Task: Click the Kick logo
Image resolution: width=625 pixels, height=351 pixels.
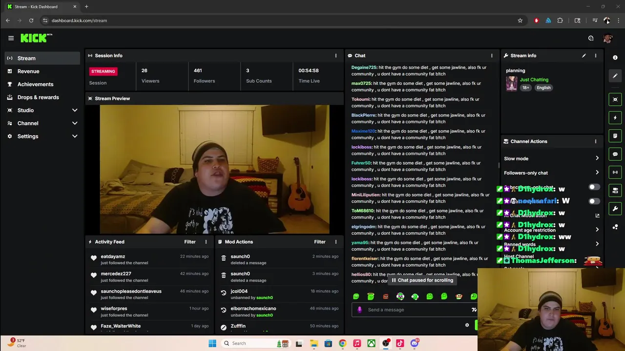Action: tap(36, 38)
